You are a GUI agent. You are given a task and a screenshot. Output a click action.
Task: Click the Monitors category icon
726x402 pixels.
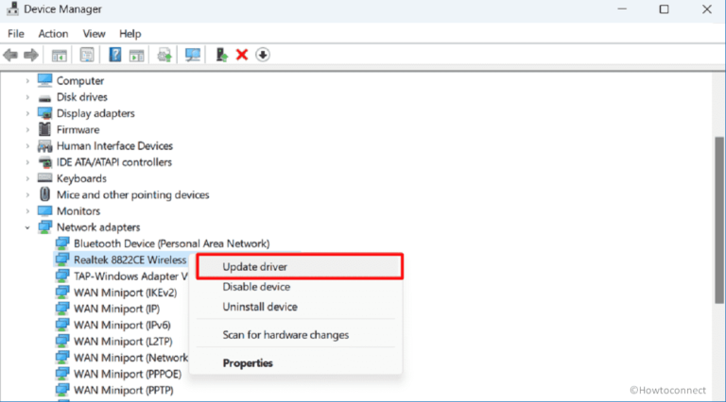pos(45,210)
